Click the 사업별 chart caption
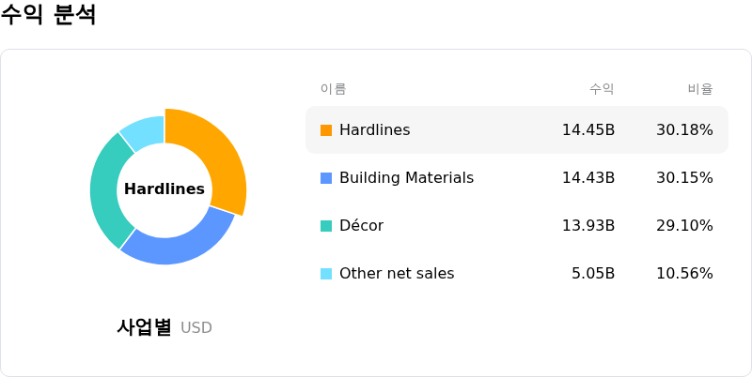This screenshot has width=752, height=377. (144, 327)
